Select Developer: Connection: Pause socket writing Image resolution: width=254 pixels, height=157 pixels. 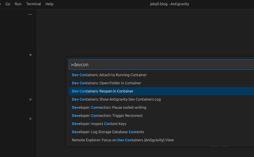[109, 108]
